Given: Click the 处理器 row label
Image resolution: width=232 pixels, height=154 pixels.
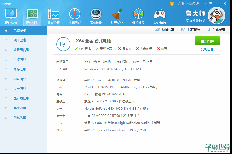Looking at the screenshot, I should coord(61,80).
